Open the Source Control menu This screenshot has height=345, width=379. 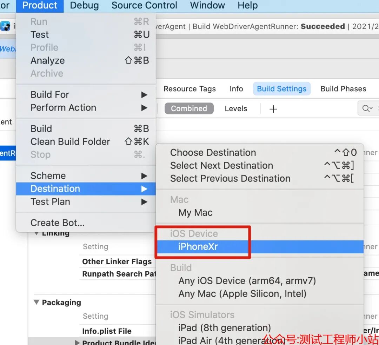click(144, 5)
